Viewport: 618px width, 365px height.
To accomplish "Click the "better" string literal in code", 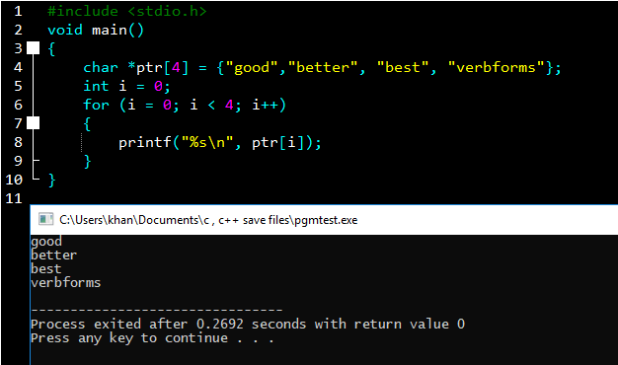I will pyautogui.click(x=323, y=67).
